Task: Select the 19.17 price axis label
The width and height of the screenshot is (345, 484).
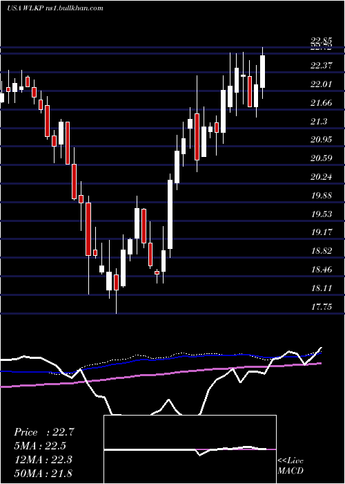Action: 322,232
